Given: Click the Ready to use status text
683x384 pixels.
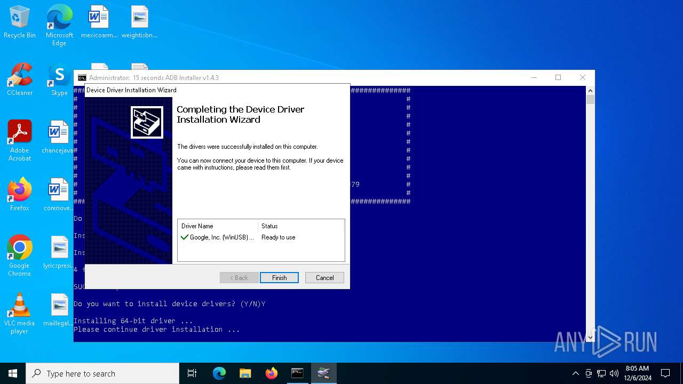Looking at the screenshot, I should tap(278, 237).
